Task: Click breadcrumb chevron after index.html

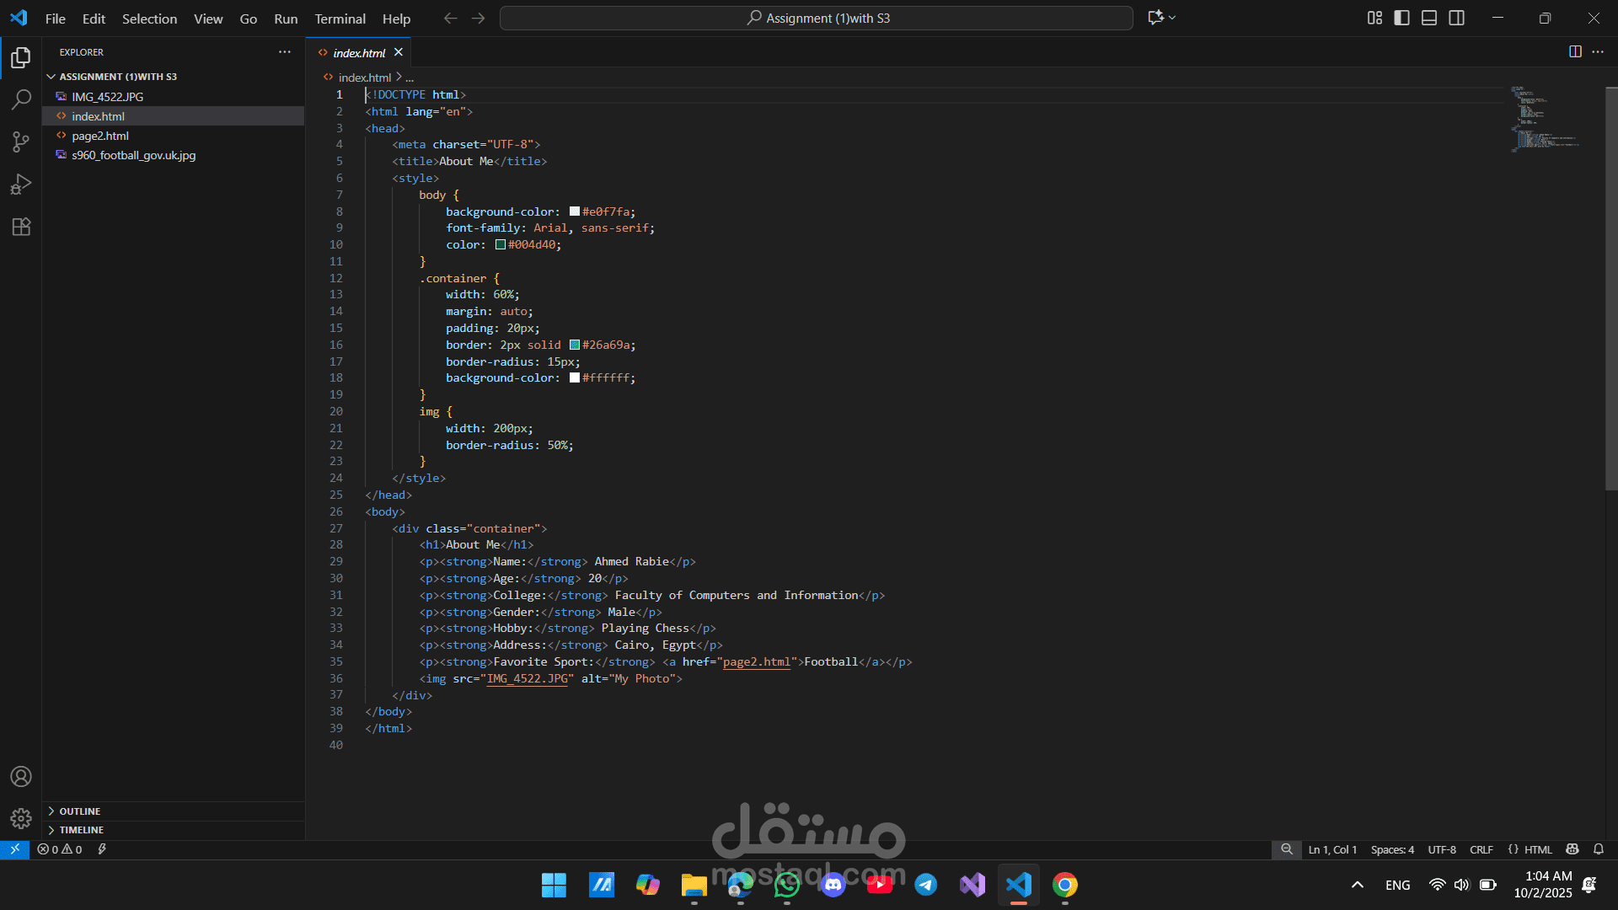Action: click(x=399, y=77)
